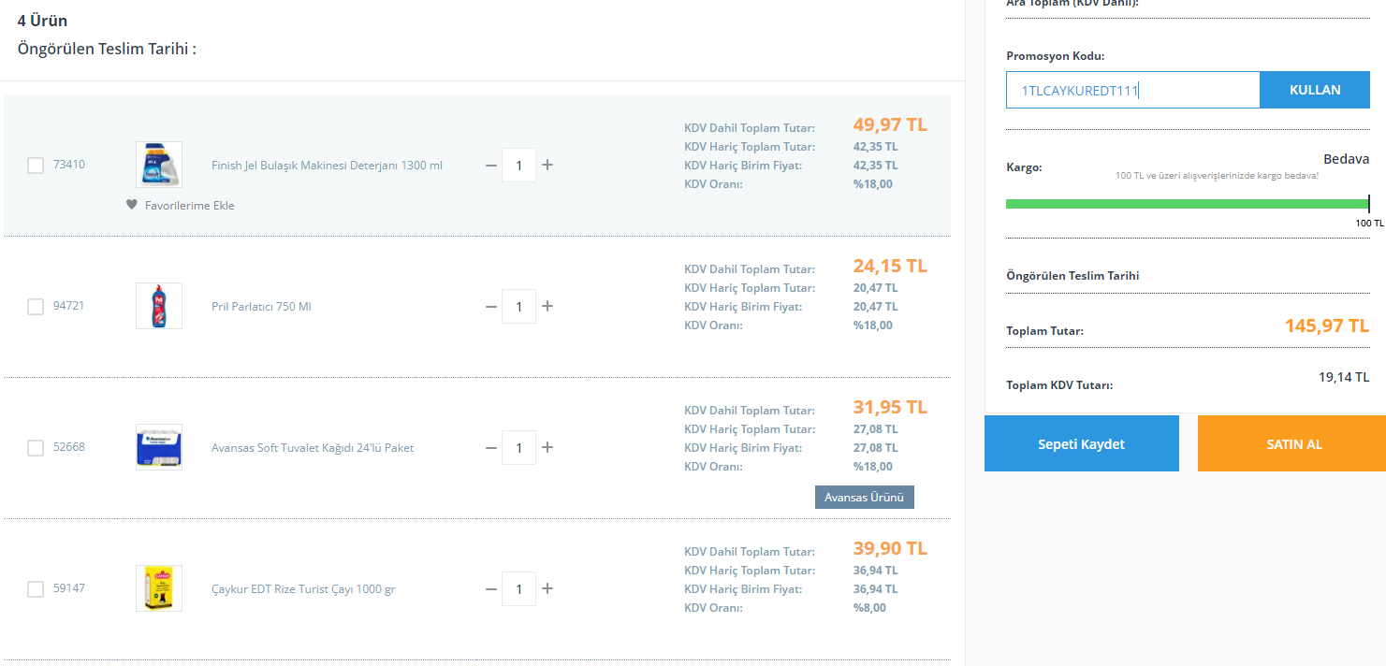Click the 39,90 TL Çaykur tea price

click(890, 548)
